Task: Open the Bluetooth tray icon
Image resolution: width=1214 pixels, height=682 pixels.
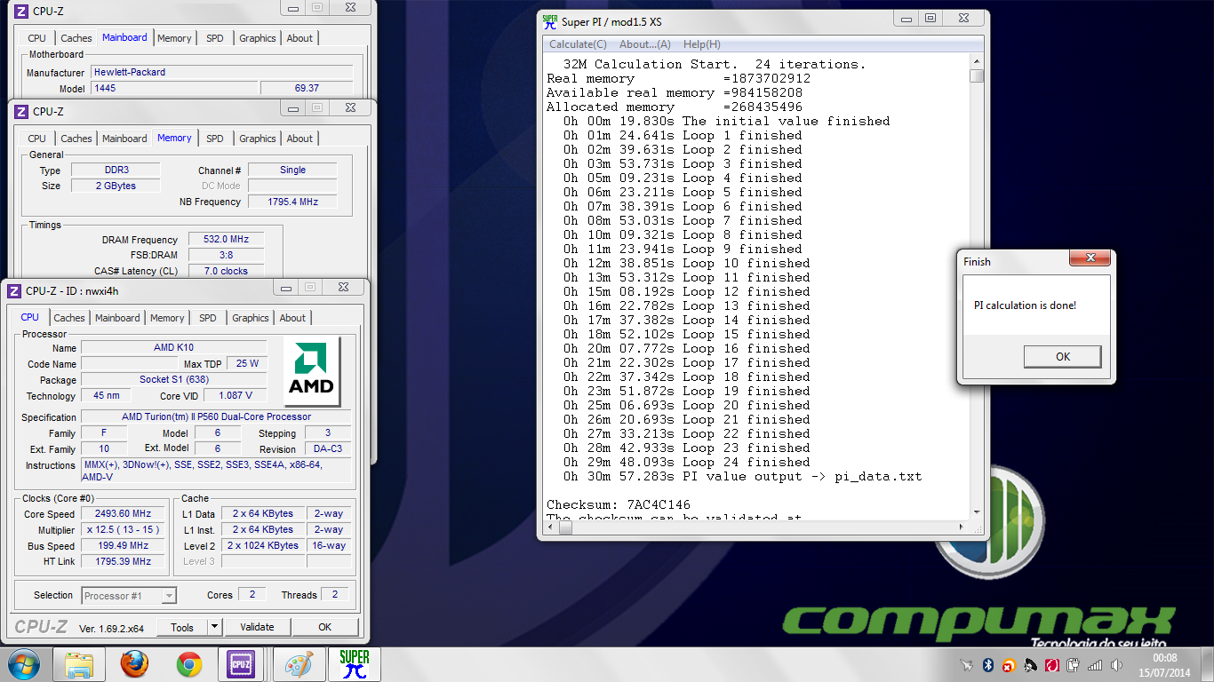Action: point(987,665)
